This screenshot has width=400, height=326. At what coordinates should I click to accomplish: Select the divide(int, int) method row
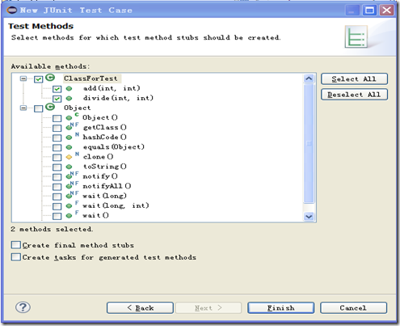coord(118,98)
